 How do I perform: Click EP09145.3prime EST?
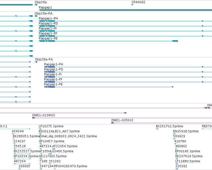tap(188, 151)
